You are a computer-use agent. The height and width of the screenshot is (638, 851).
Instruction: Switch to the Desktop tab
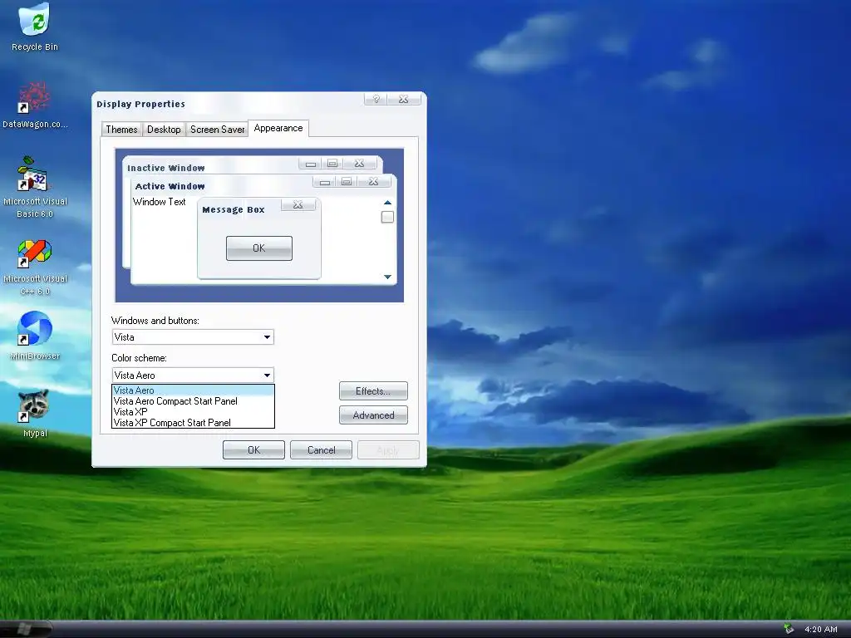(x=164, y=129)
